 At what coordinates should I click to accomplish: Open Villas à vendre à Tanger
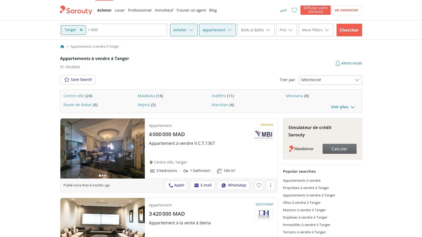tap(302, 203)
